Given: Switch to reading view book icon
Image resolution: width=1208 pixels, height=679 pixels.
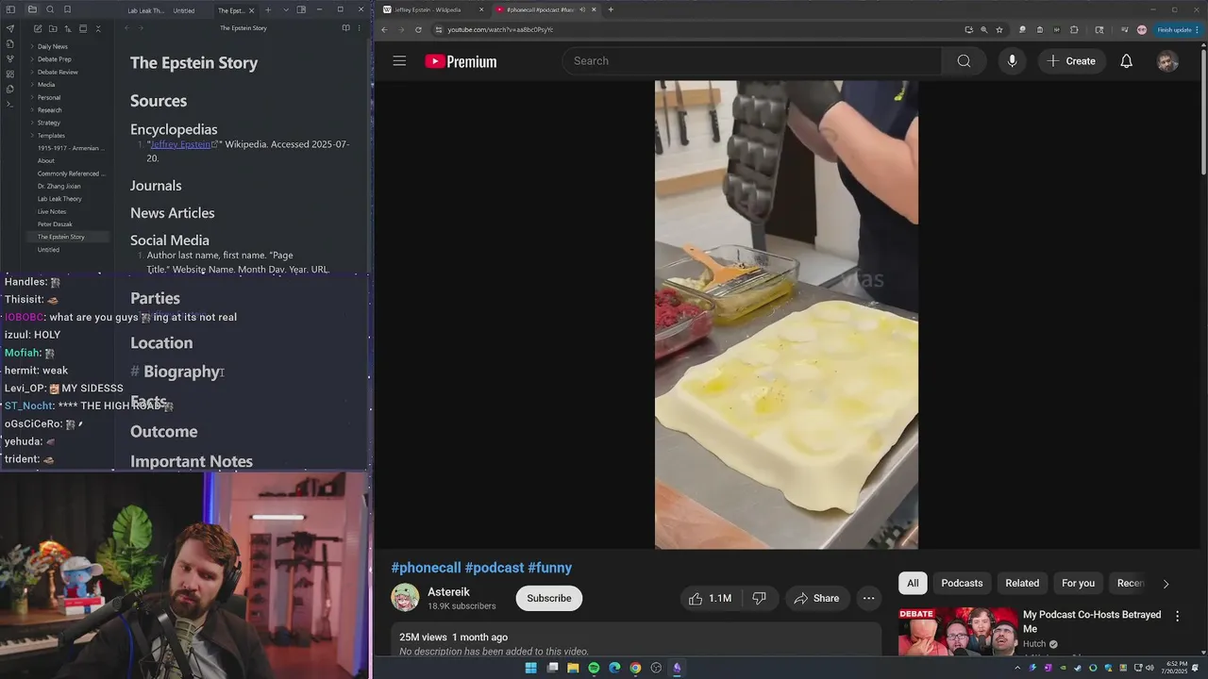Looking at the screenshot, I should (x=345, y=28).
